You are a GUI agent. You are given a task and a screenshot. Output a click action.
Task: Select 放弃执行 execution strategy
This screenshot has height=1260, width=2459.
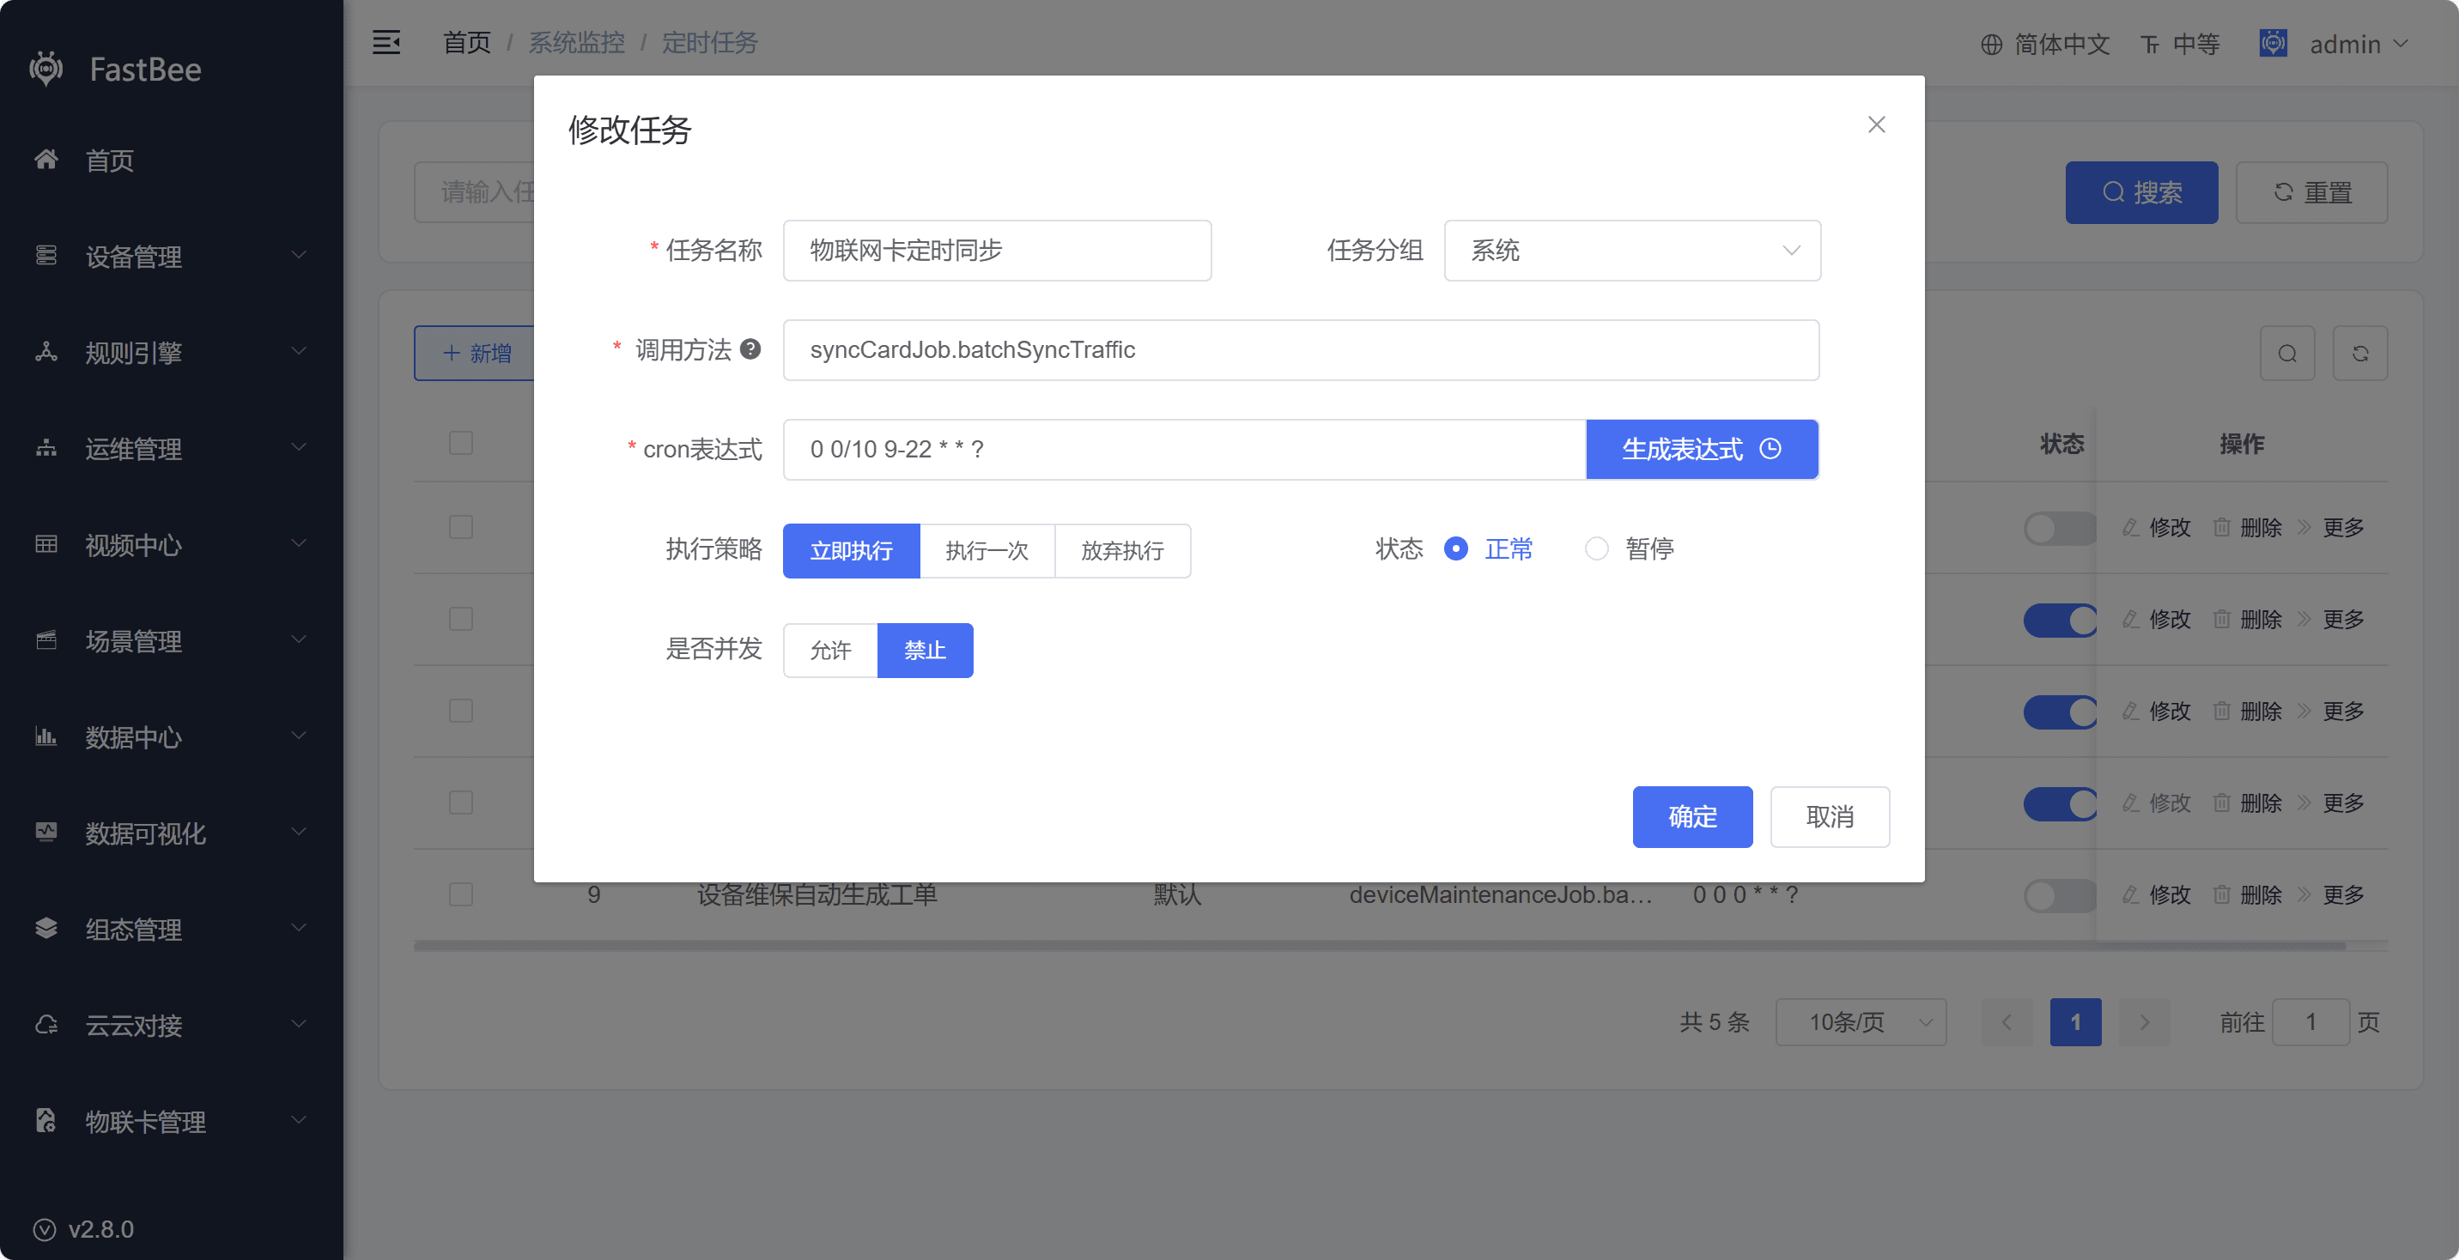pyautogui.click(x=1121, y=550)
